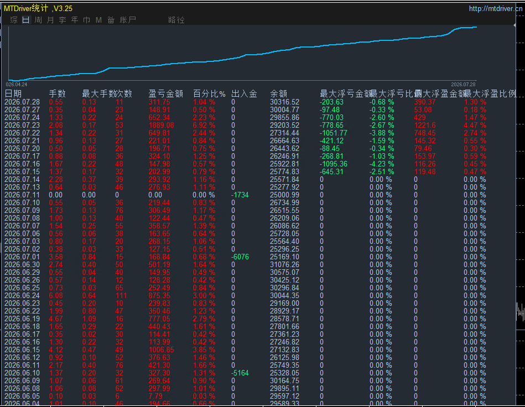Open the 币 currency tab
Screen dimensions: 525x407
click(87, 20)
